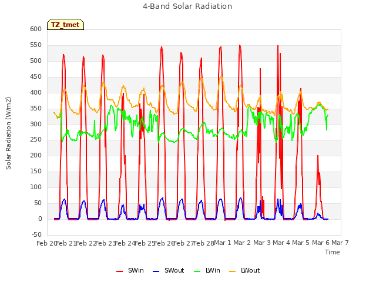Click the orange LWout legend color marker

[233, 271]
